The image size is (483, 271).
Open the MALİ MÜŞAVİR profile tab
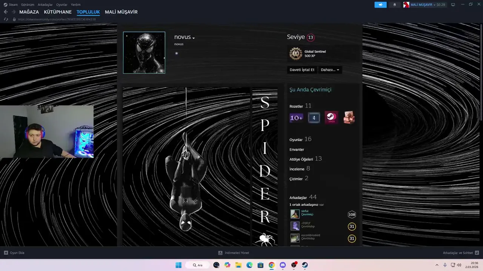tap(121, 12)
